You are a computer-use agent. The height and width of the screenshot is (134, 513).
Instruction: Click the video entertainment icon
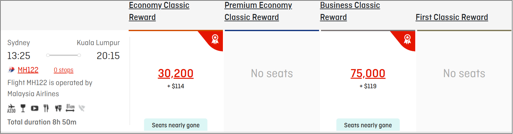34,109
